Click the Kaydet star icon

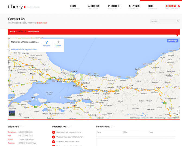point(58,42)
